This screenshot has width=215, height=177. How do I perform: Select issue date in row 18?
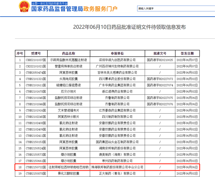click(x=187, y=167)
